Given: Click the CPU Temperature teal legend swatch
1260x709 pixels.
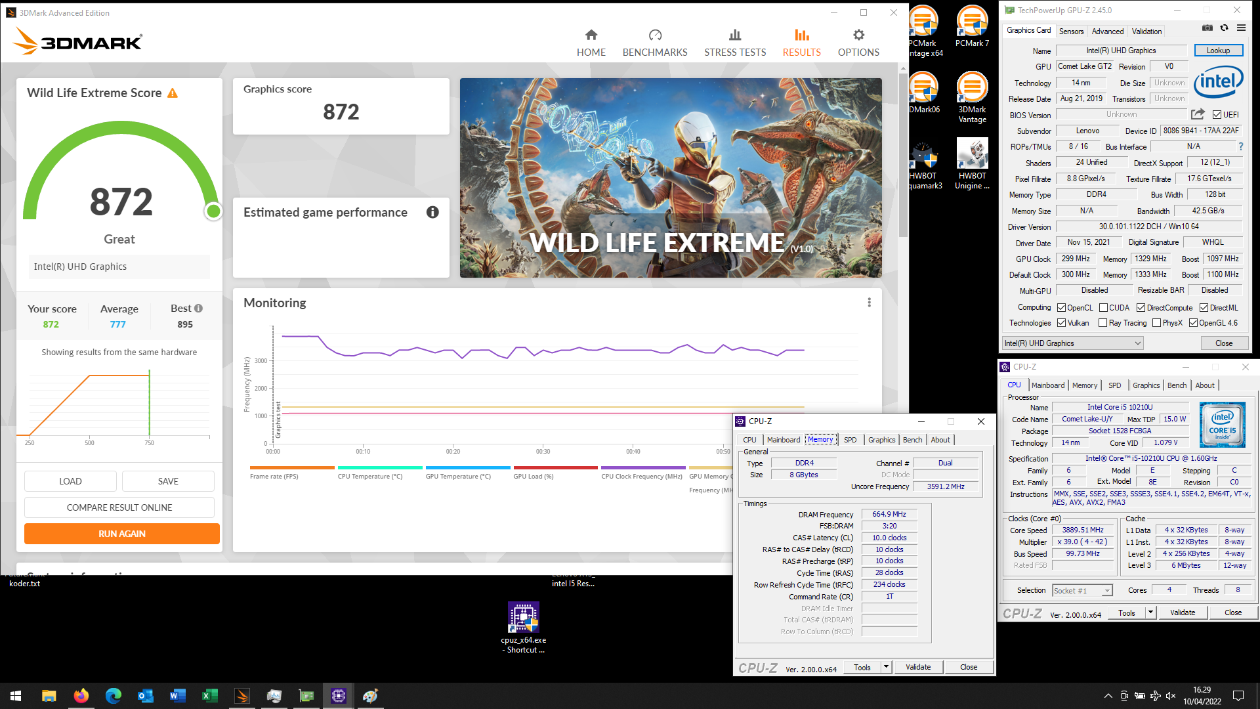Looking at the screenshot, I should tap(380, 468).
